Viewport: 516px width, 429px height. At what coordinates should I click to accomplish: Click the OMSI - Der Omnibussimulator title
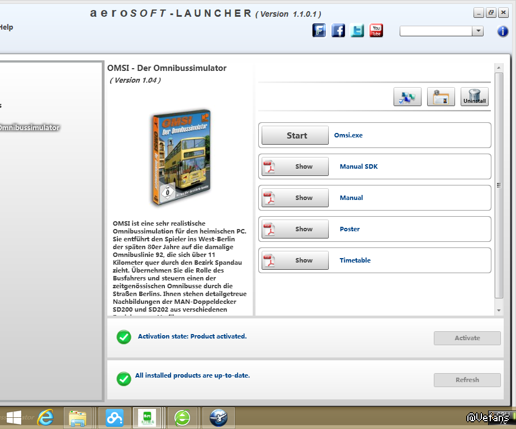tap(167, 68)
